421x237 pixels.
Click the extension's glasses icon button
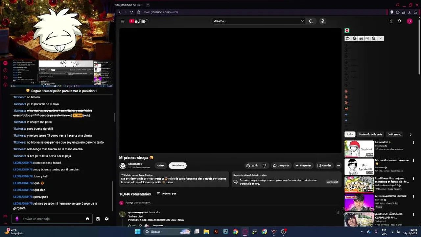coord(361,39)
